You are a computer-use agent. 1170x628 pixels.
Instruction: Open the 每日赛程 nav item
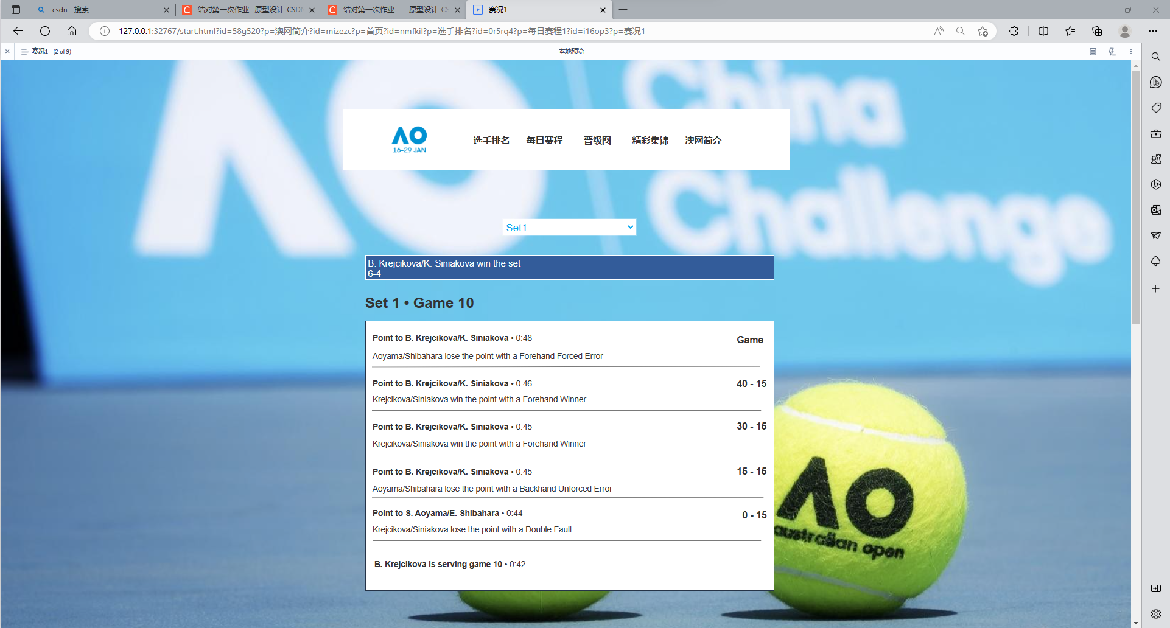coord(544,141)
